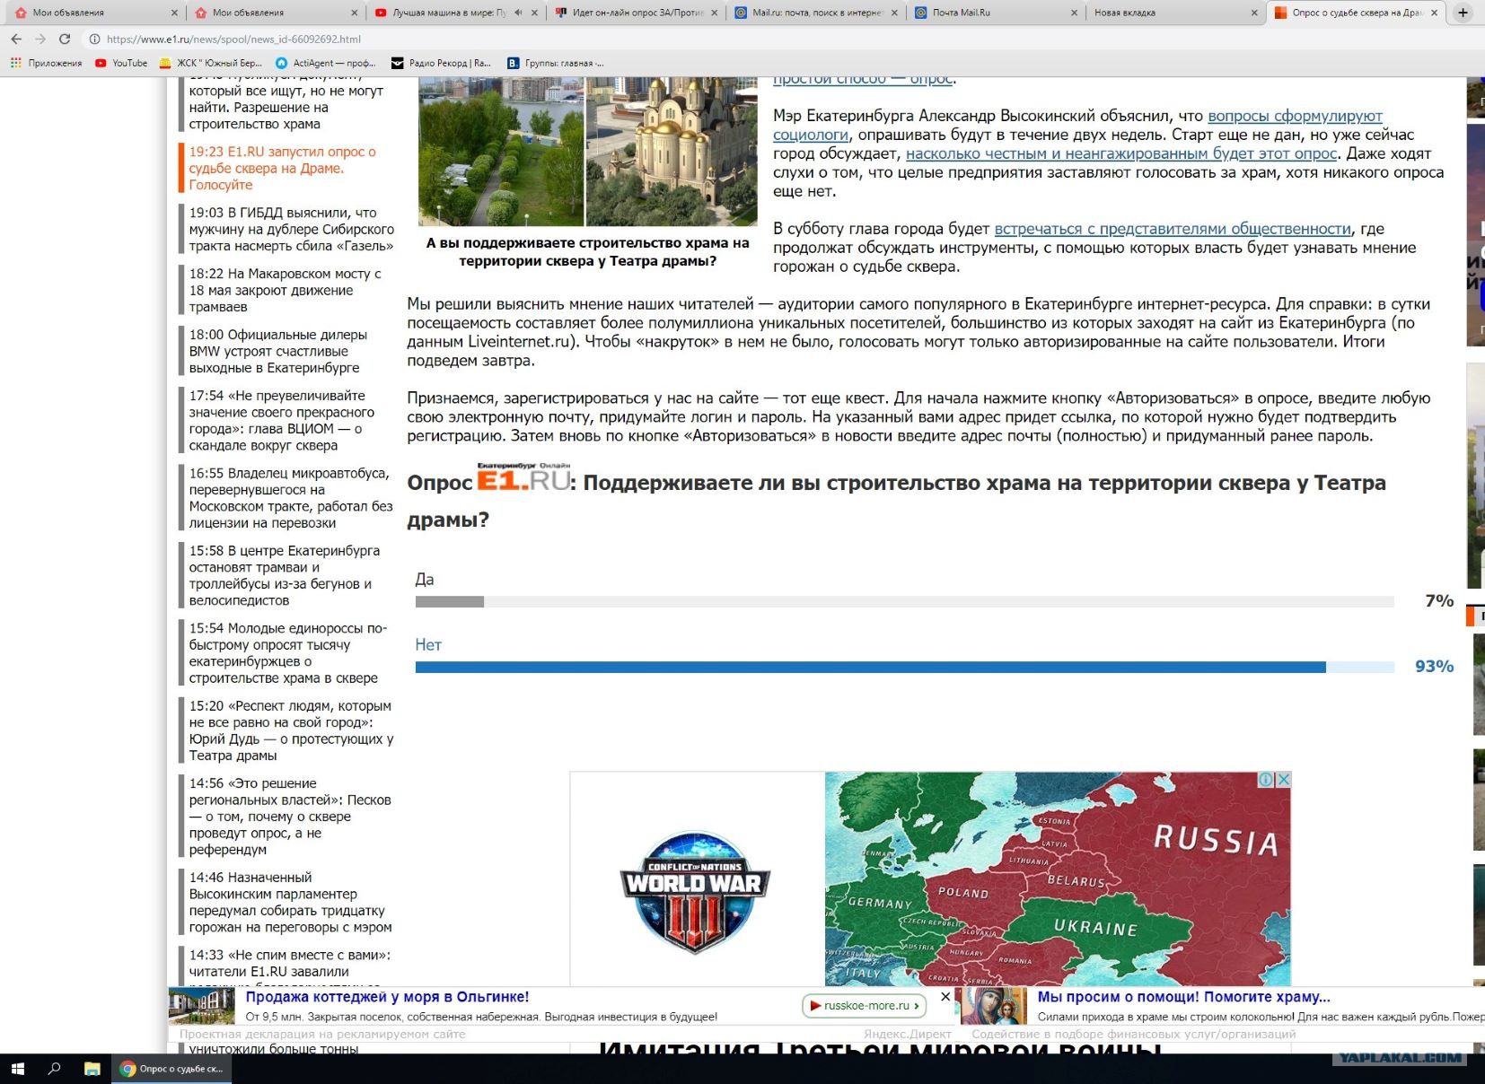The height and width of the screenshot is (1084, 1485).
Task: Reload the e1.ru page
Action: tap(65, 39)
